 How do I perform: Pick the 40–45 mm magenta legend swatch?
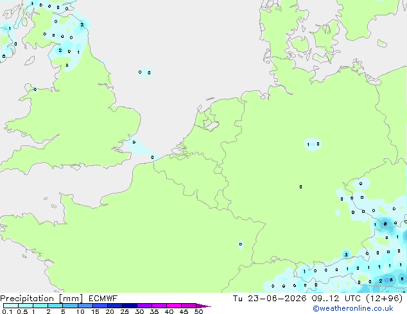[x=174, y=306]
